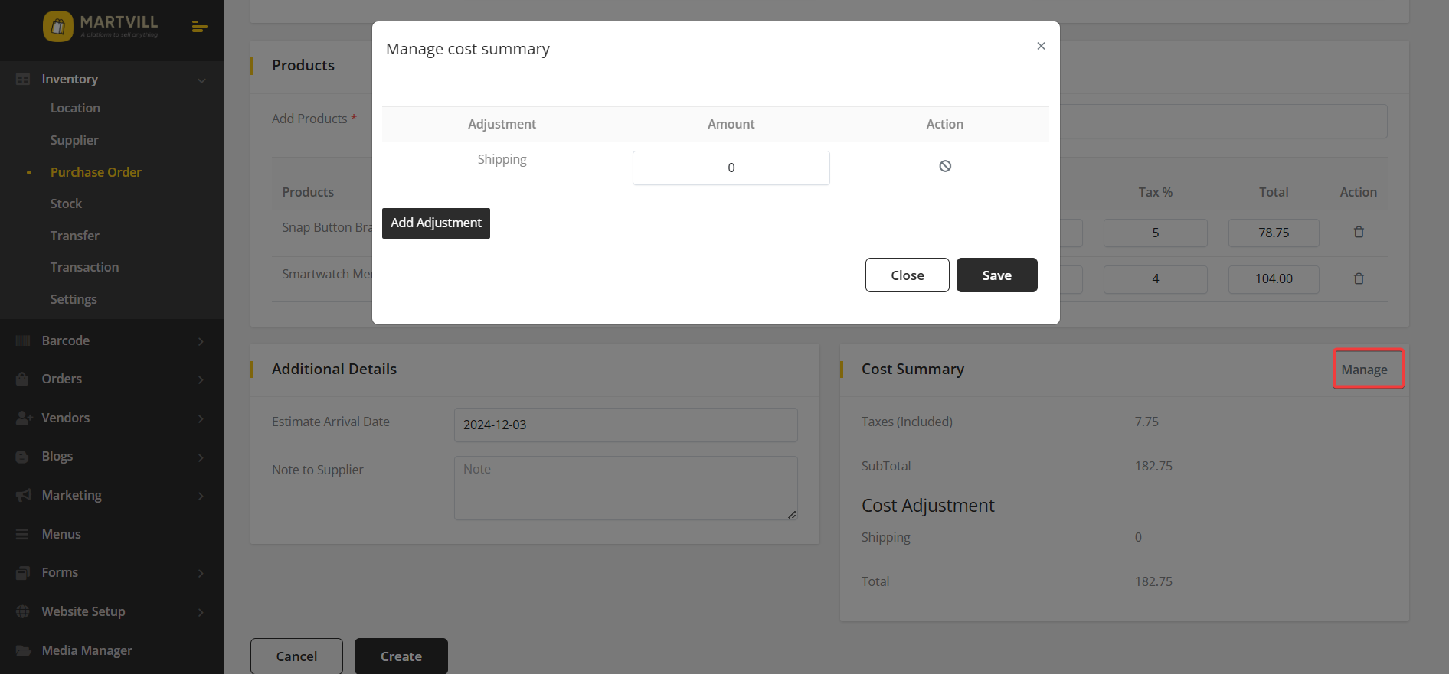Expand the Barcode menu
This screenshot has height=674, width=1449.
[x=201, y=341]
